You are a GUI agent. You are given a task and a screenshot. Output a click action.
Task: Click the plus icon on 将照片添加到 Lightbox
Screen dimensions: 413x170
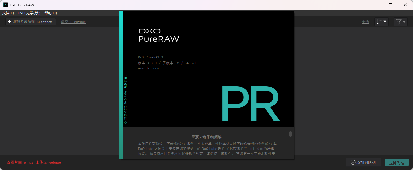pyautogui.click(x=10, y=22)
